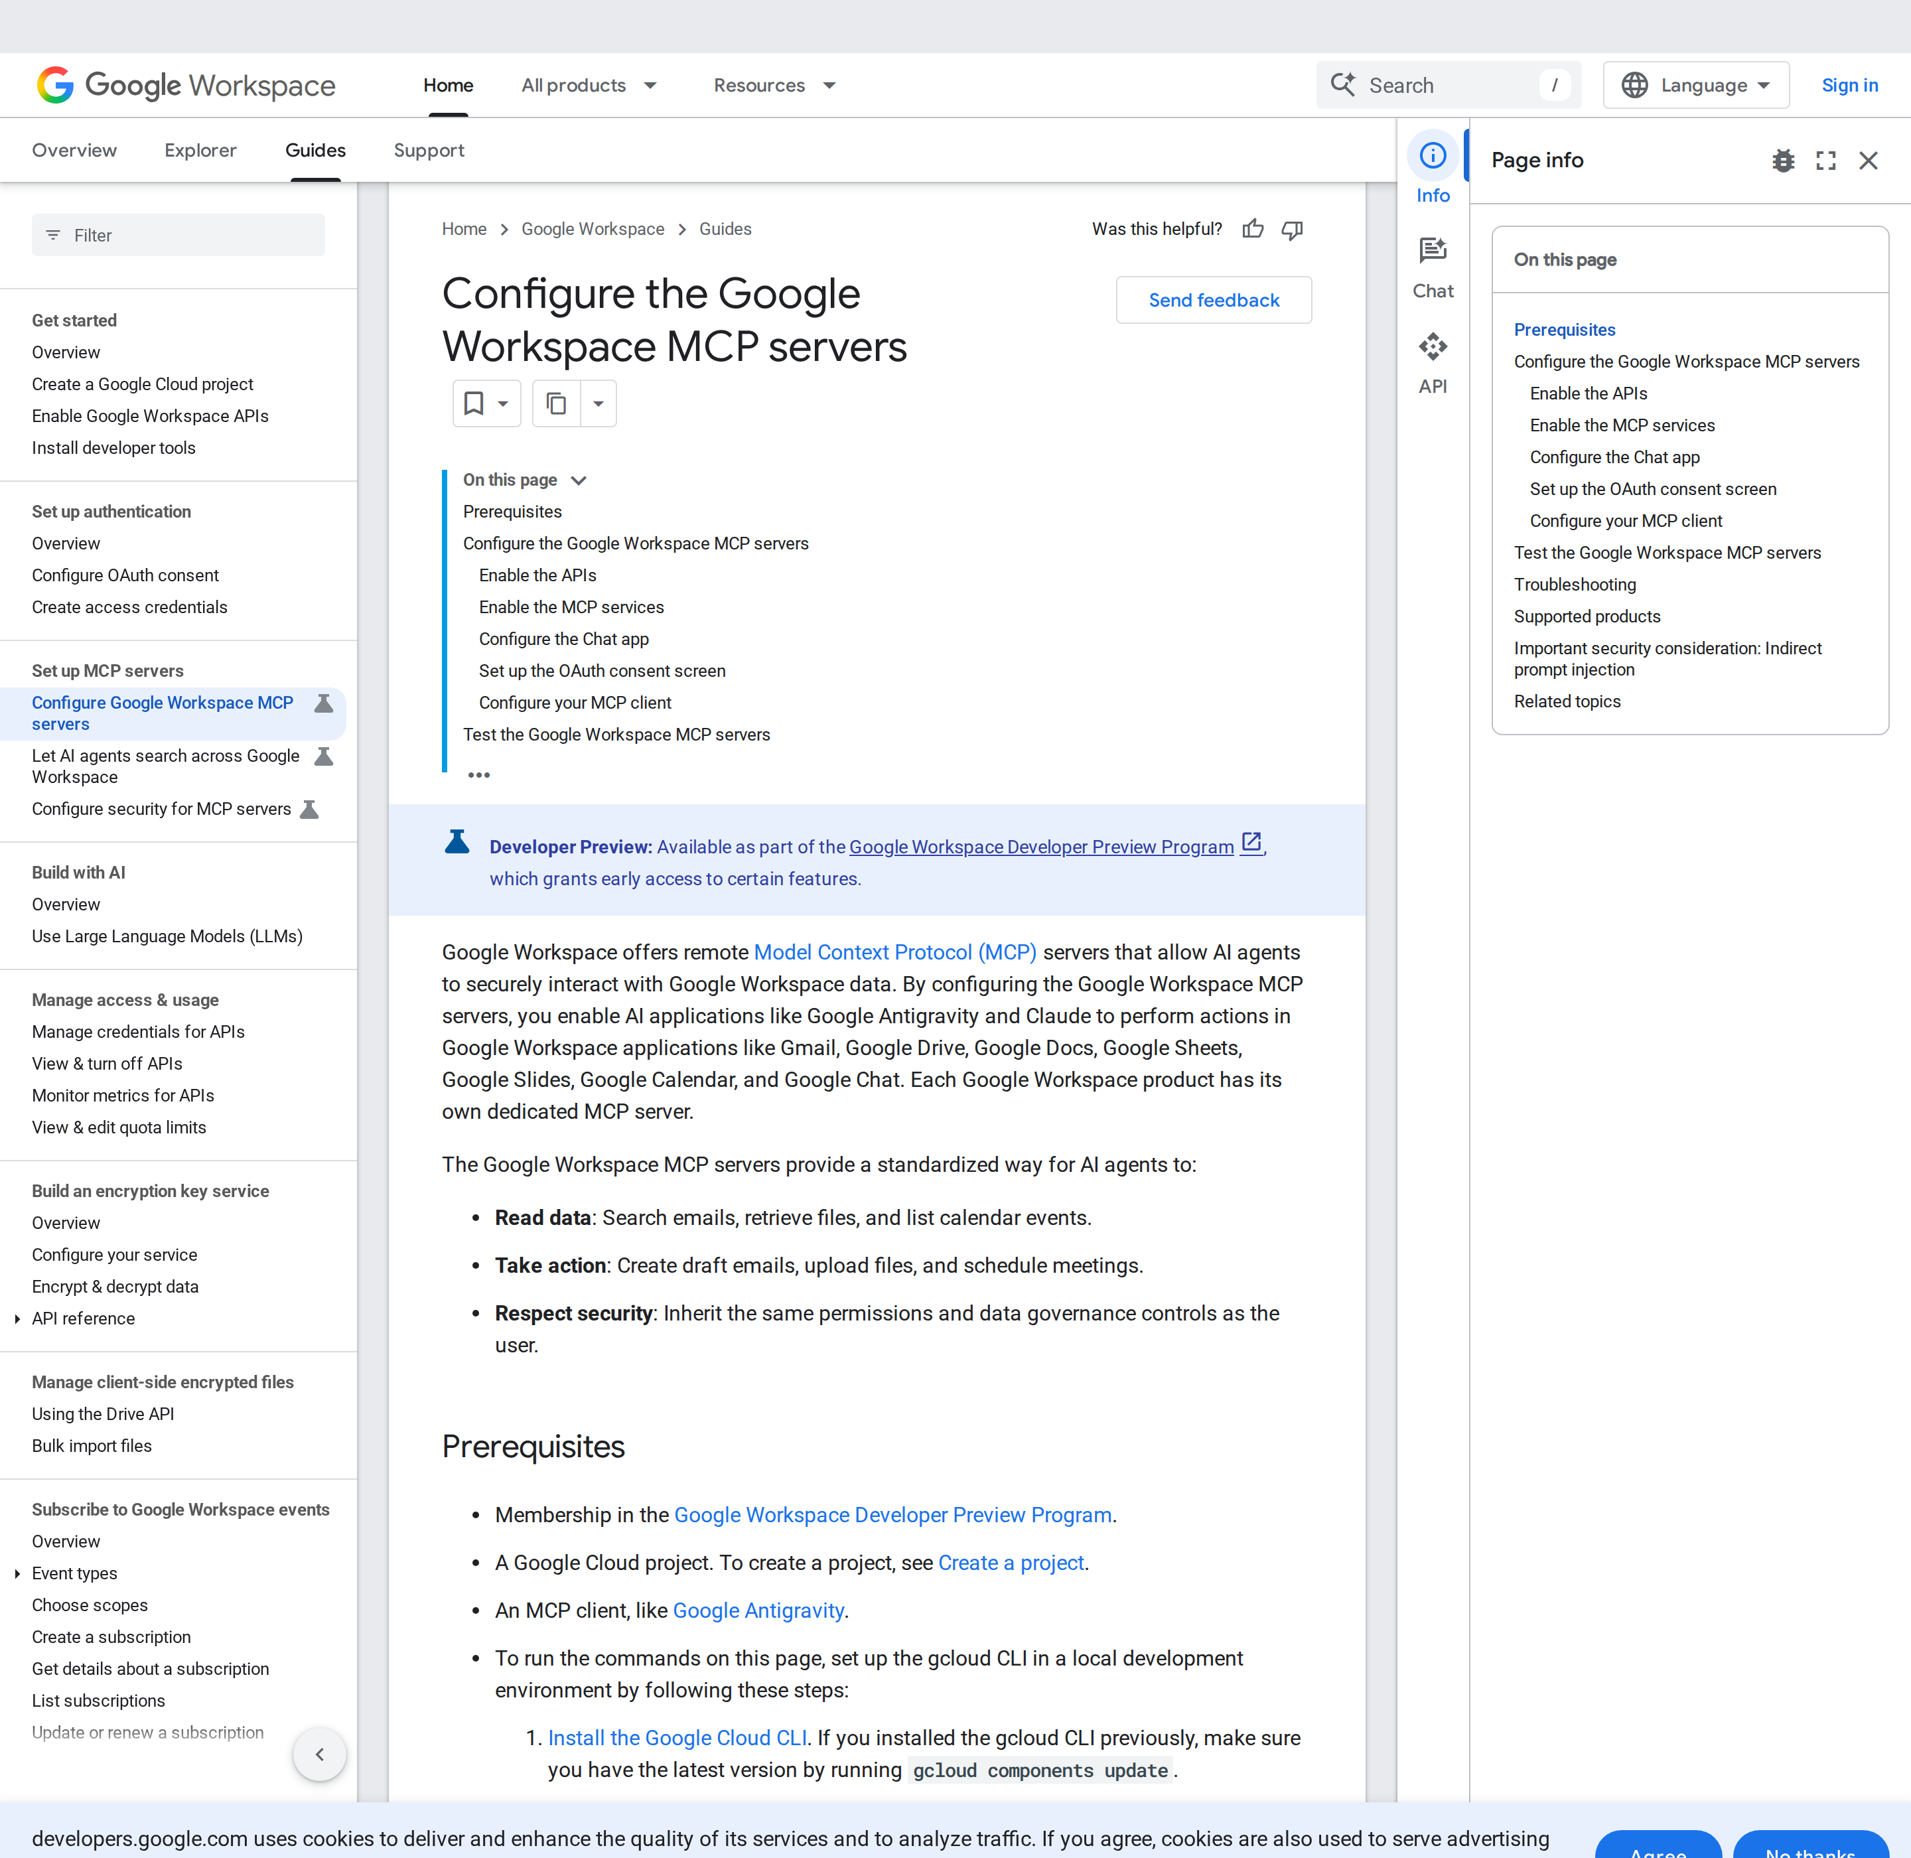Jump to Enable the MCP services in inline contents

point(571,607)
